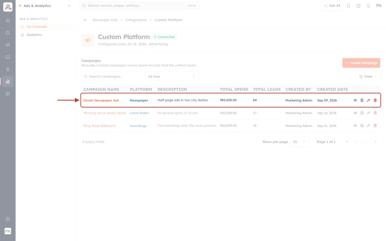Screen dimensions: 386x241
Task: View details of Morning Drive Radio Spots
Action: (355, 113)
